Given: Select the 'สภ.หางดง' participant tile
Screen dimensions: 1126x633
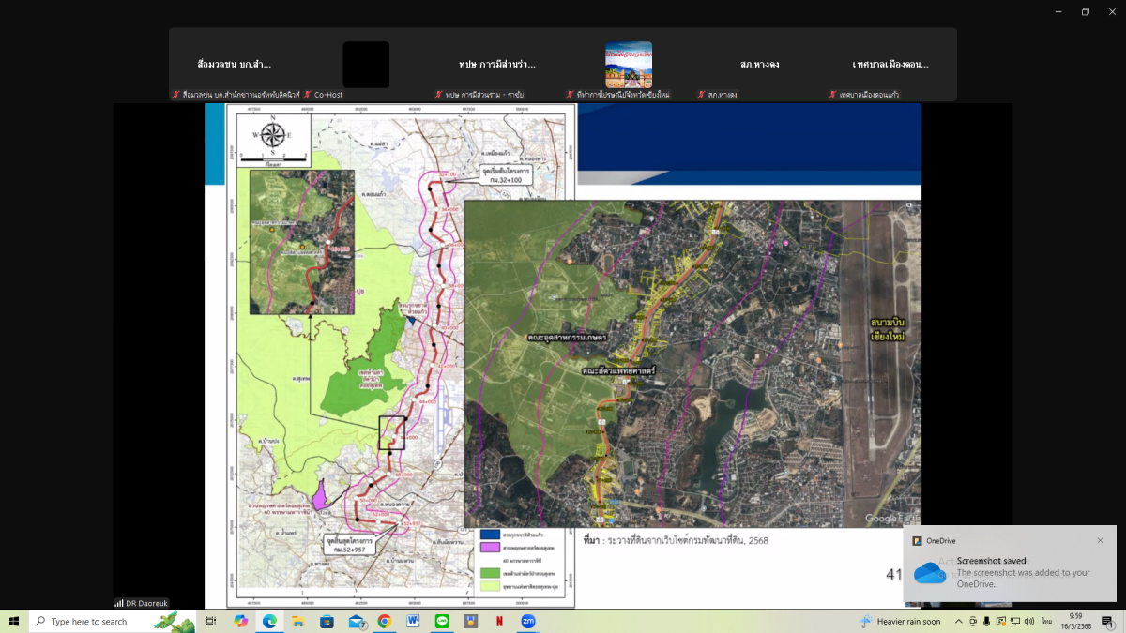Looking at the screenshot, I should tap(760, 65).
